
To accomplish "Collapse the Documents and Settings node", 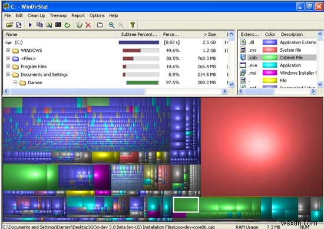I will tap(8, 74).
